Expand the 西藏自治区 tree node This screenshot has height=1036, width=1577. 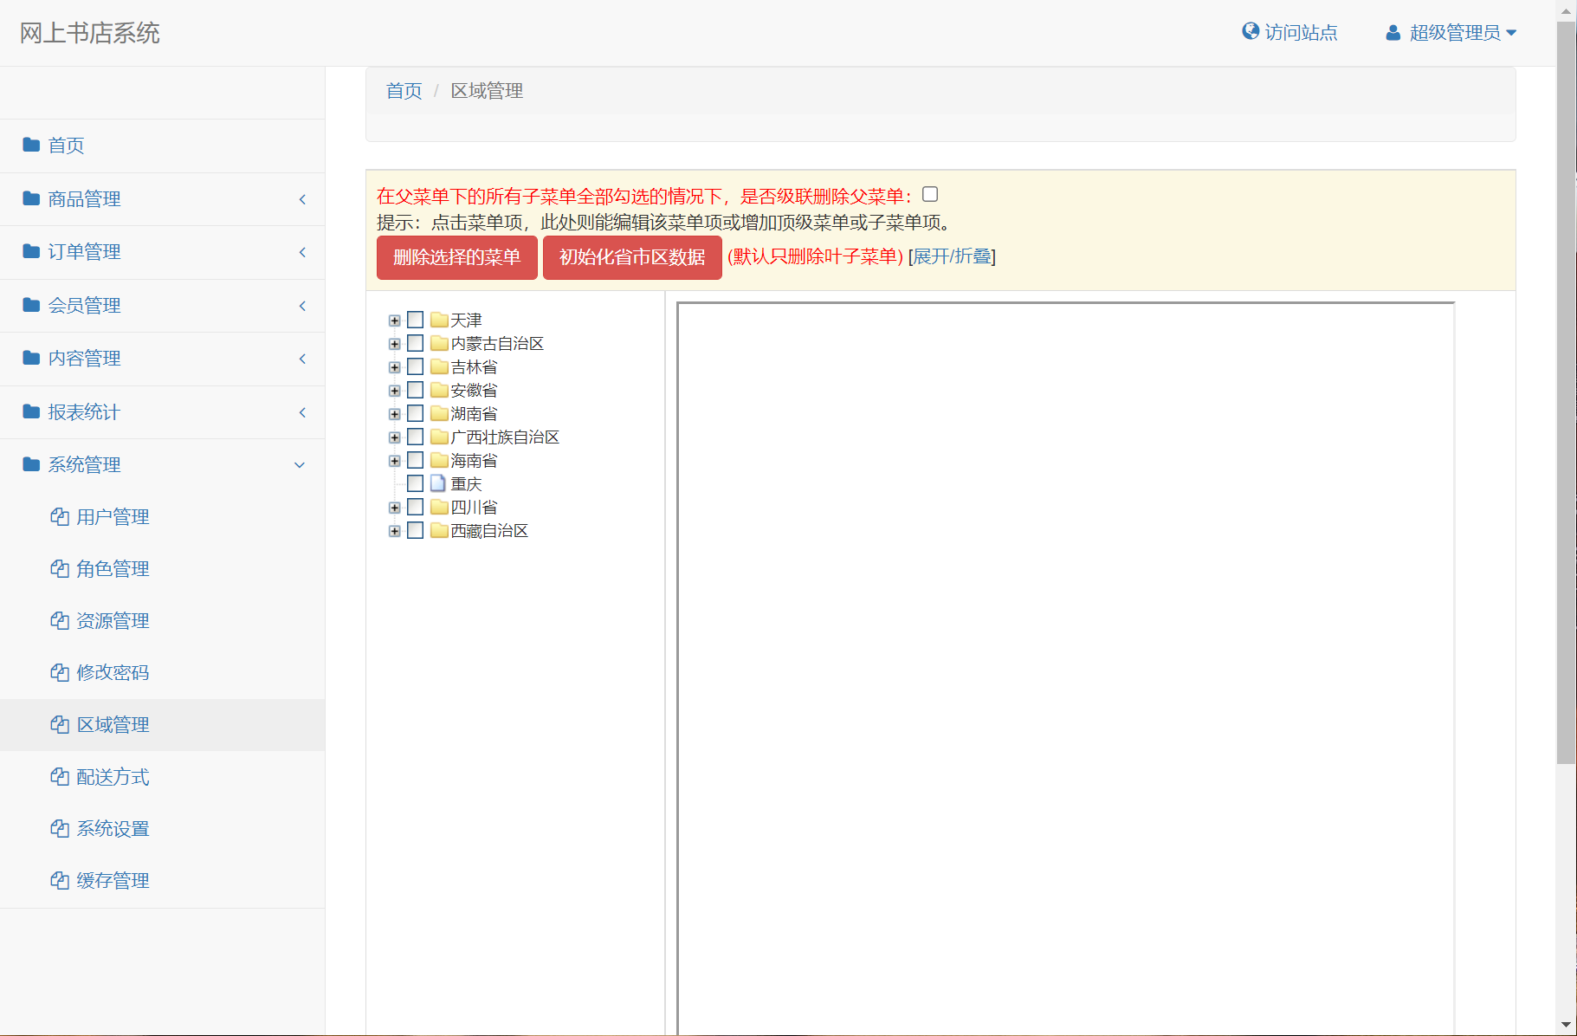click(x=395, y=531)
